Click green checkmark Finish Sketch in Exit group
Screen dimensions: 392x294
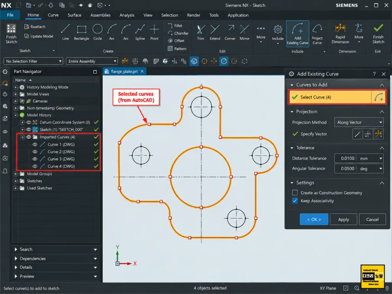click(378, 34)
